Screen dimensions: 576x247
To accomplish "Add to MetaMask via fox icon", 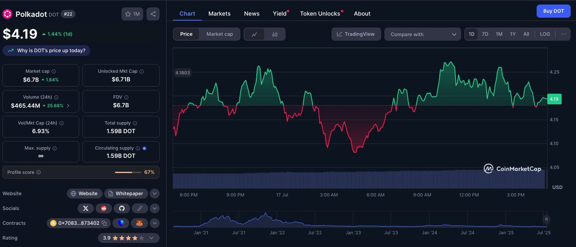I will pos(140,223).
